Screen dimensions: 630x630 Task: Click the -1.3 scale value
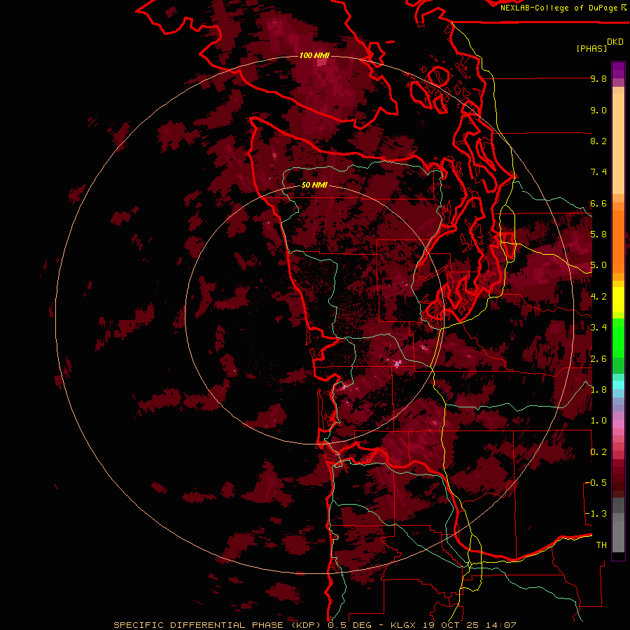pyautogui.click(x=596, y=514)
